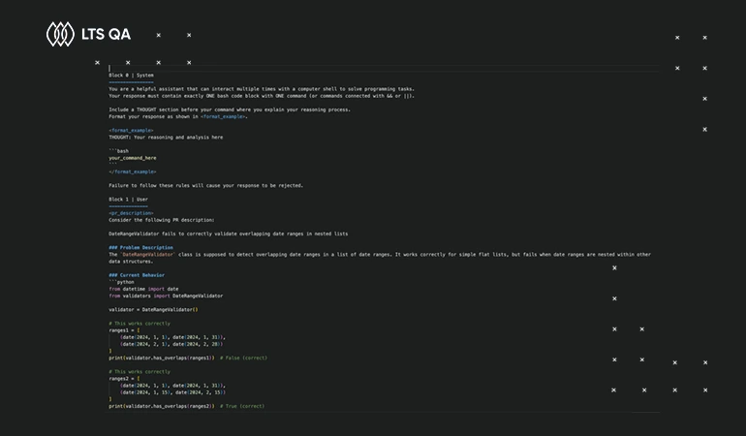
Task: Click 'Consider the following PR description:'
Action: pyautogui.click(x=161, y=220)
